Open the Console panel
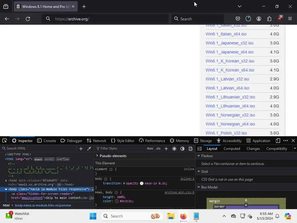 (x=47, y=141)
